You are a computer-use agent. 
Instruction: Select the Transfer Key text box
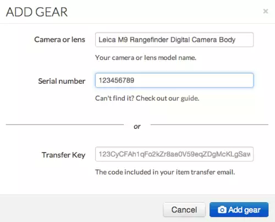pyautogui.click(x=174, y=154)
